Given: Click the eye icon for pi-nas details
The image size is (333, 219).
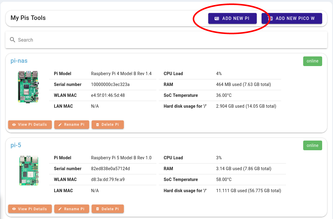Looking at the screenshot, I should (x=14, y=125).
